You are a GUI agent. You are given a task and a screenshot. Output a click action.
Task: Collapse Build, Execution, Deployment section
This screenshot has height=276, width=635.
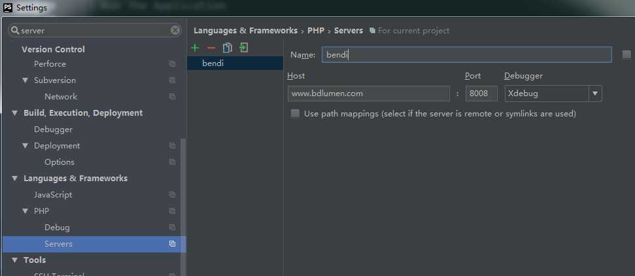point(15,113)
